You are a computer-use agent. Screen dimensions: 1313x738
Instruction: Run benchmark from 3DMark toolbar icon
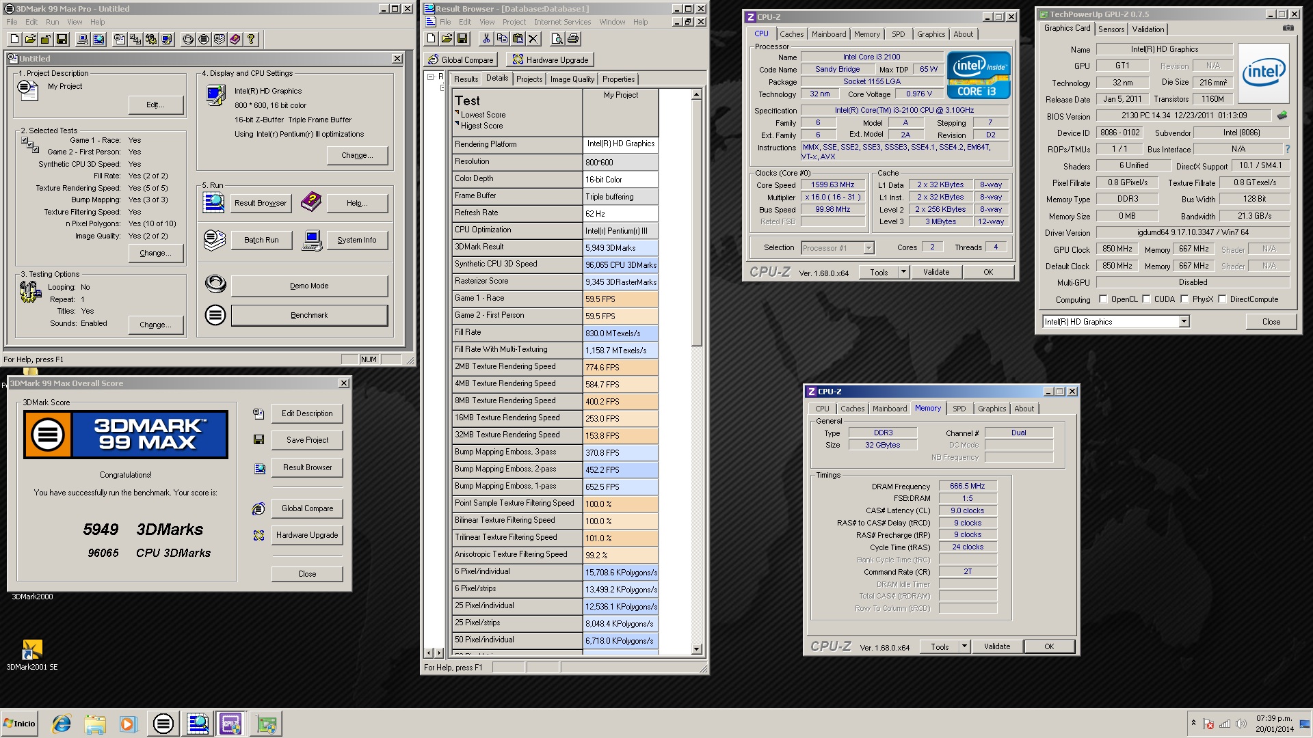[x=204, y=40]
